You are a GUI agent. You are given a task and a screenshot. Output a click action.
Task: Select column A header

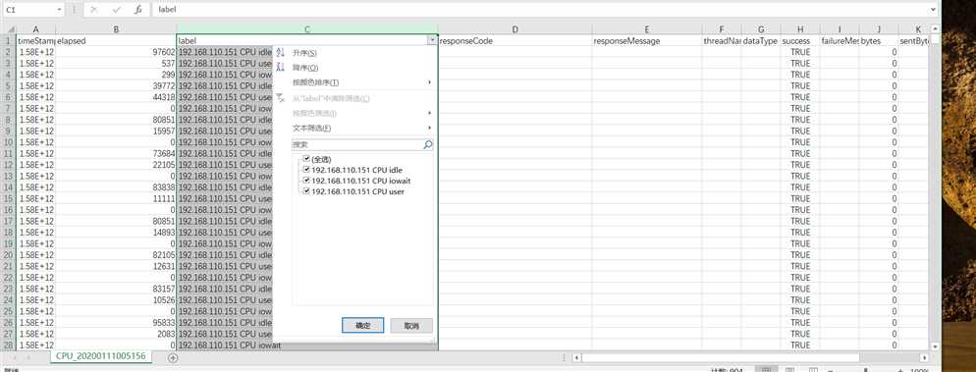point(35,29)
